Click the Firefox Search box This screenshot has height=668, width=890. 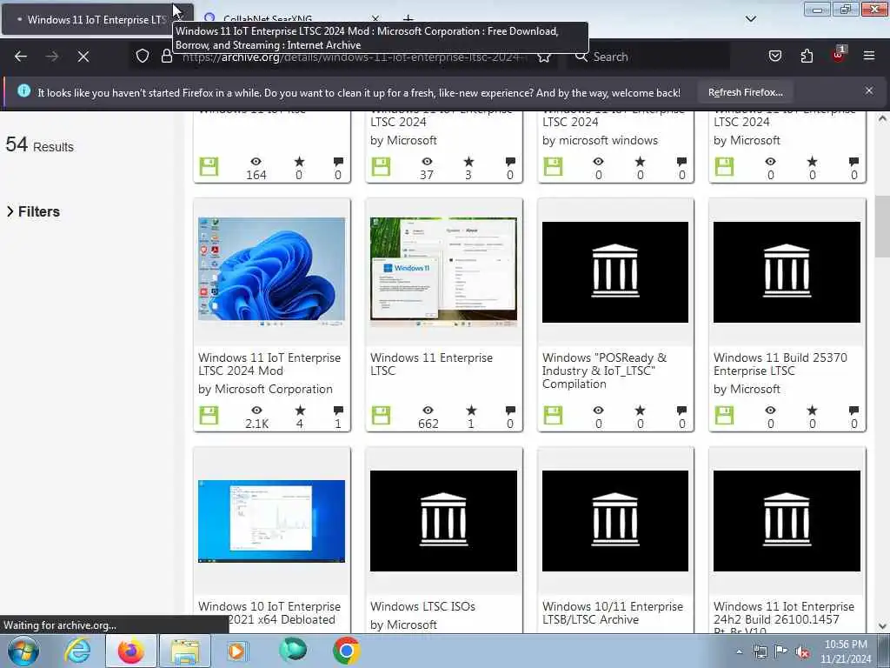650,57
